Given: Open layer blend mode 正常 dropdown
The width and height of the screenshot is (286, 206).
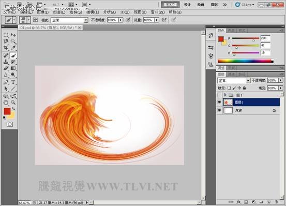Looking at the screenshot, I should click(248, 80).
